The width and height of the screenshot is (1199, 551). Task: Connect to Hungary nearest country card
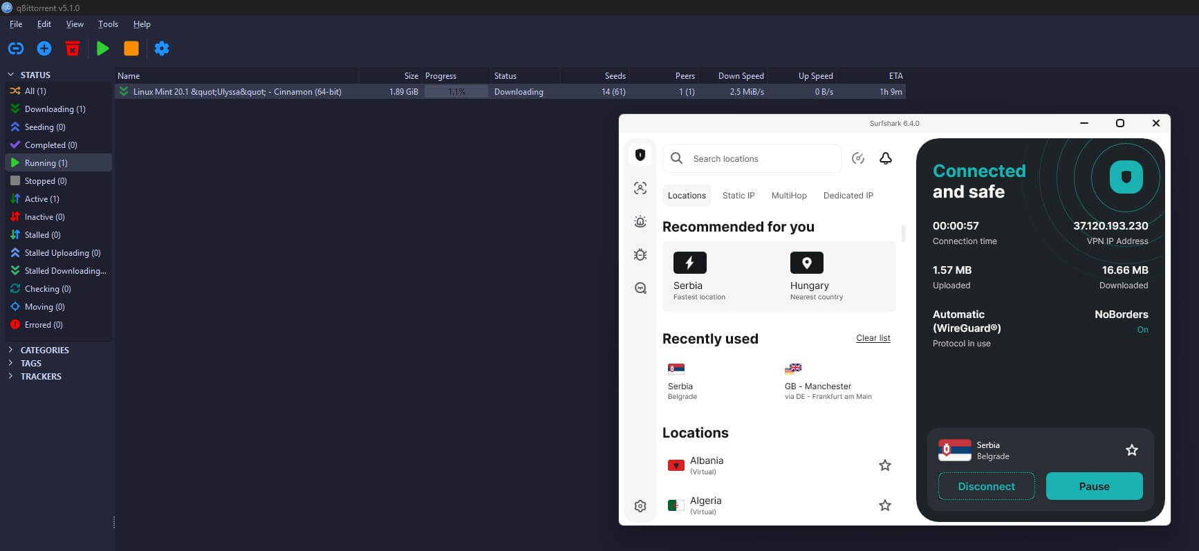(x=837, y=277)
